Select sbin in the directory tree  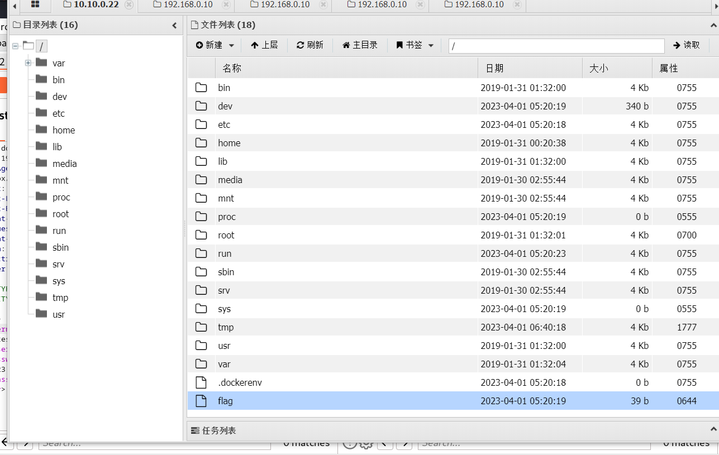click(x=61, y=247)
